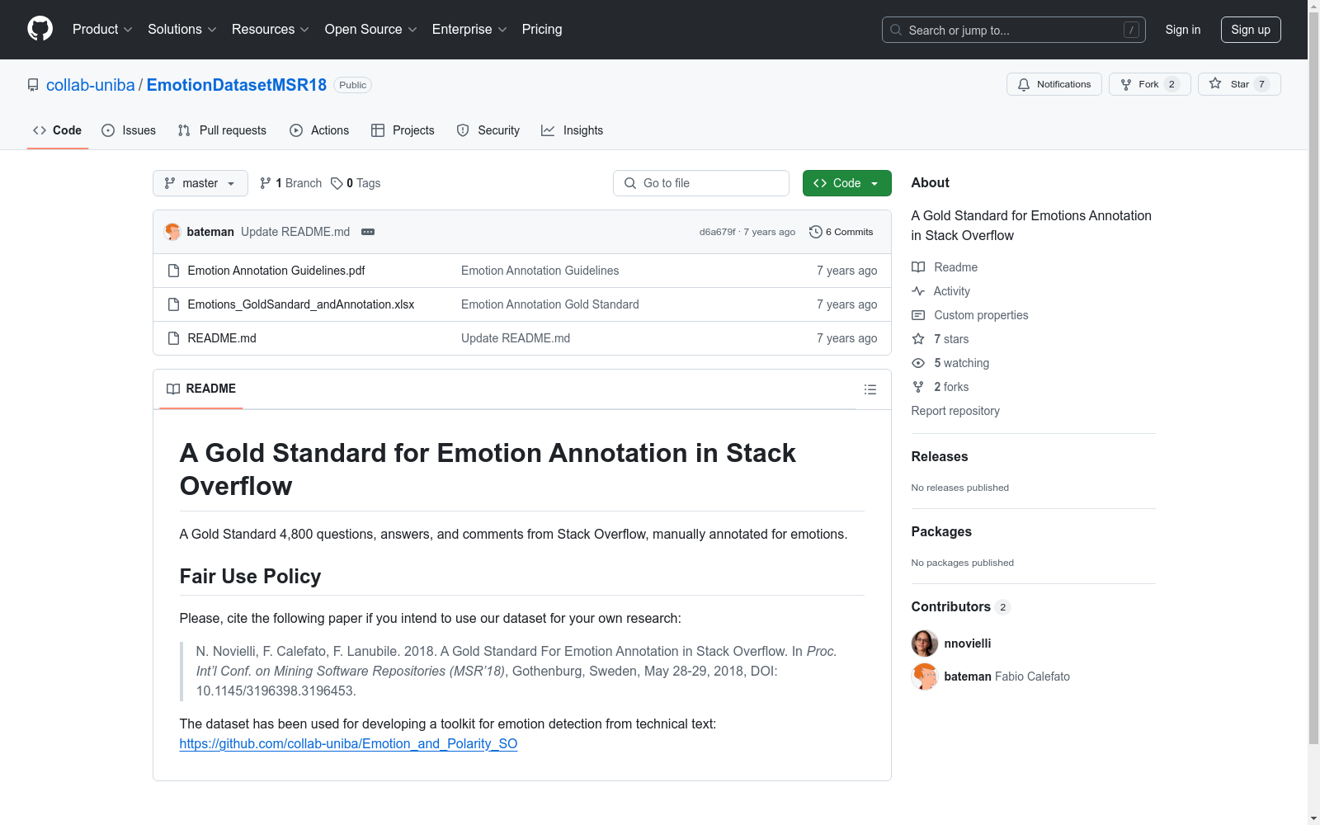Switch to the Insights tab

(x=572, y=130)
